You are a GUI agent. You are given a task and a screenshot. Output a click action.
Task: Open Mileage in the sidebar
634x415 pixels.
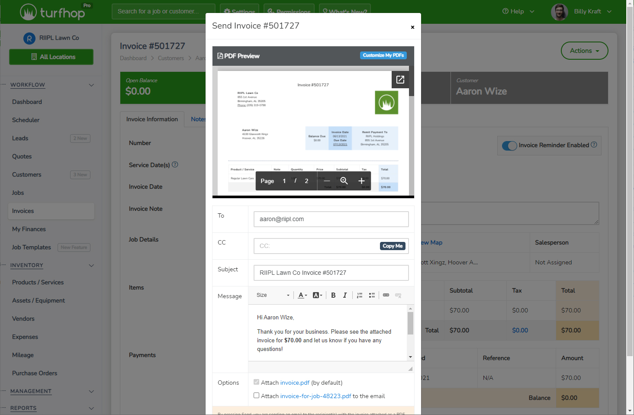23,355
